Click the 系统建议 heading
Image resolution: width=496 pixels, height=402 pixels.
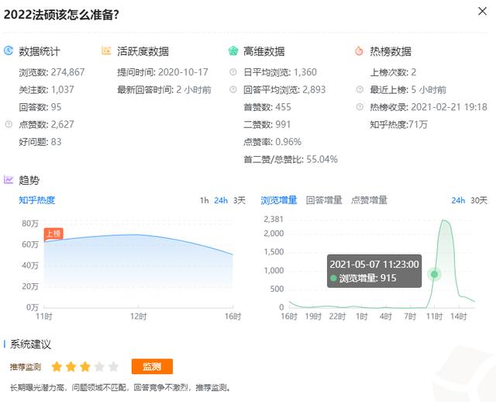[30, 344]
